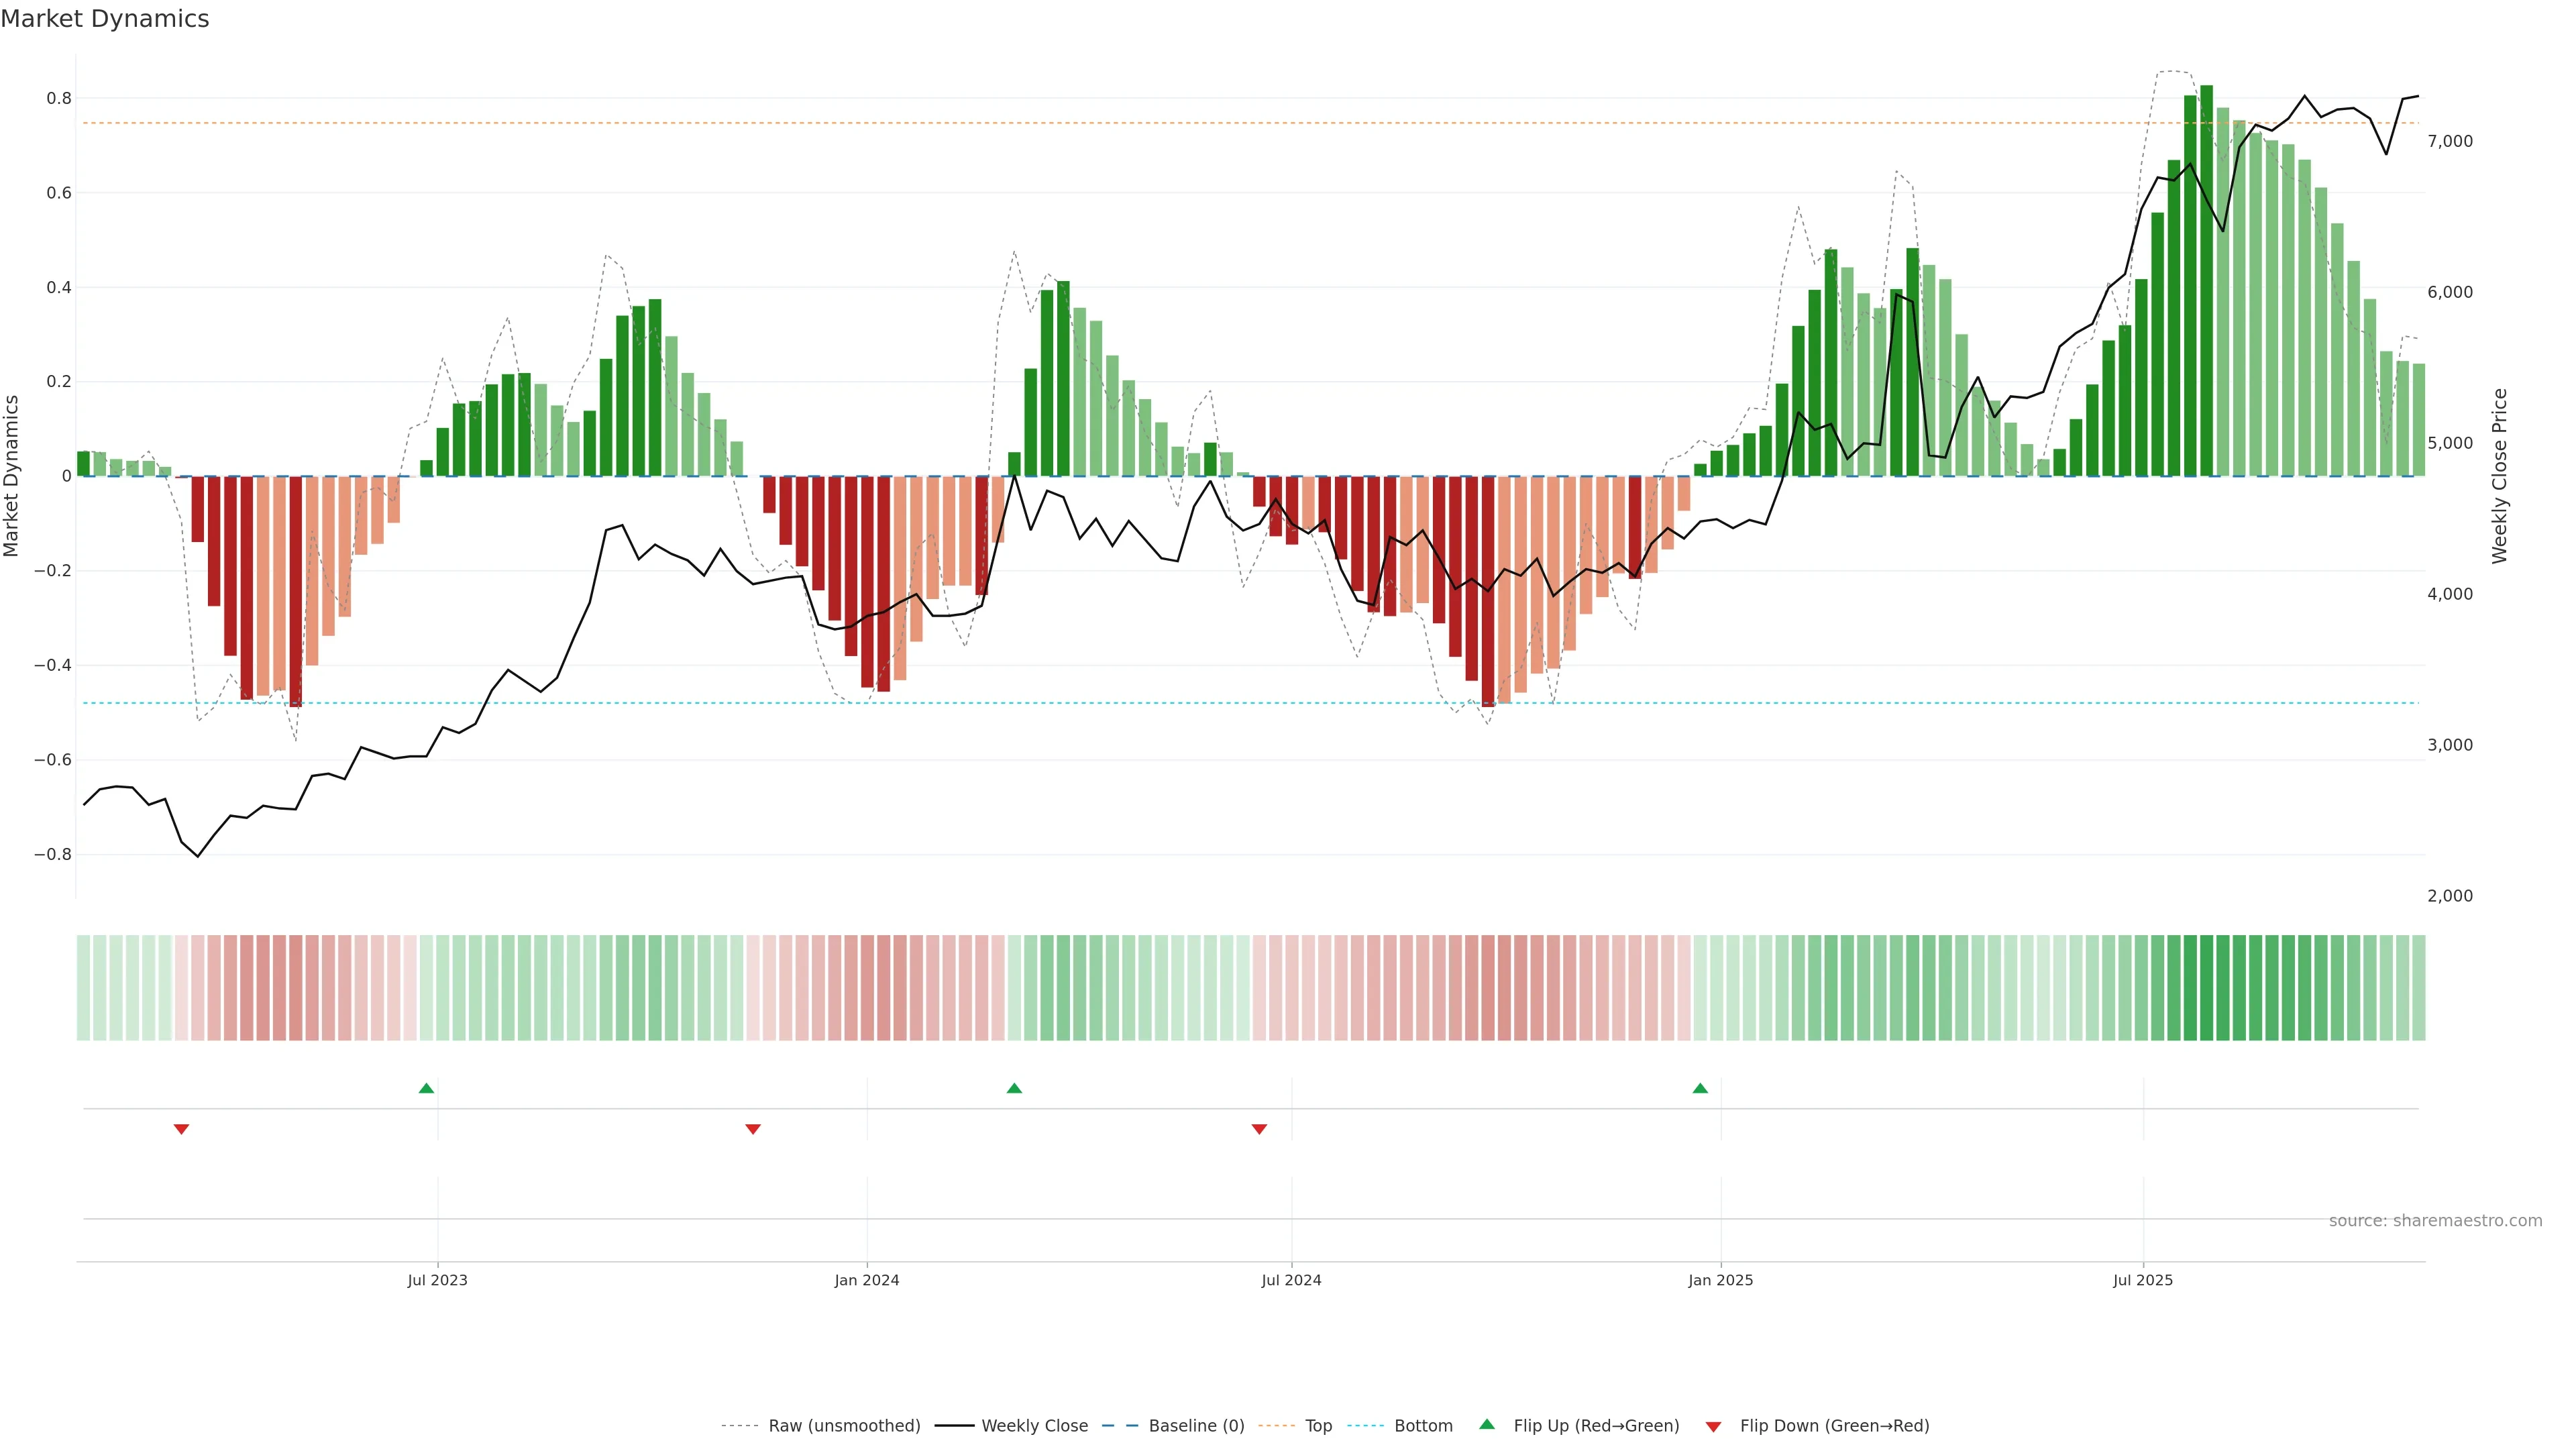Image resolution: width=2576 pixels, height=1449 pixels.
Task: Click the Market Dynamics chart title
Action: point(105,19)
